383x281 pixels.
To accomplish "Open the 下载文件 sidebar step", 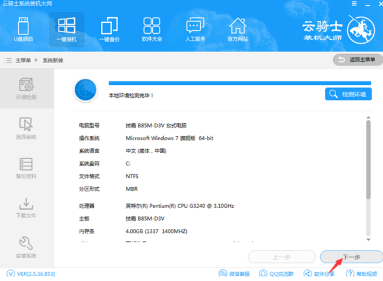I will click(26, 207).
